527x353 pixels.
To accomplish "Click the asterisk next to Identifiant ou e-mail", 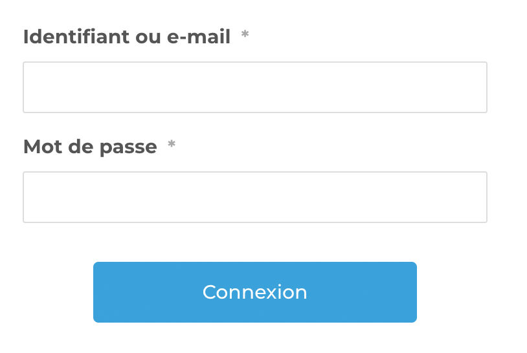I will pyautogui.click(x=245, y=36).
